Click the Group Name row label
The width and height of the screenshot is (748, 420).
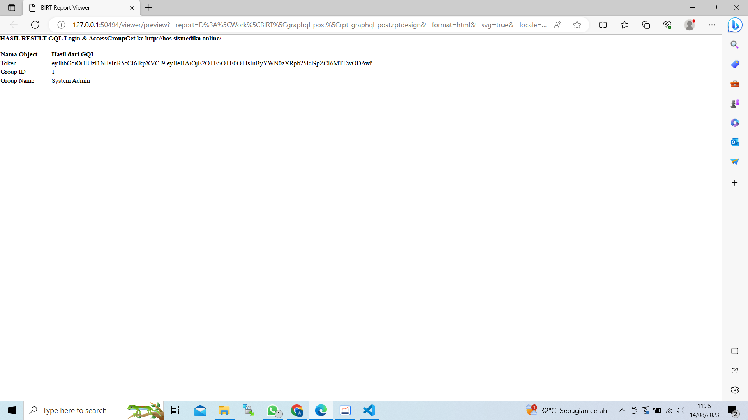[17, 81]
